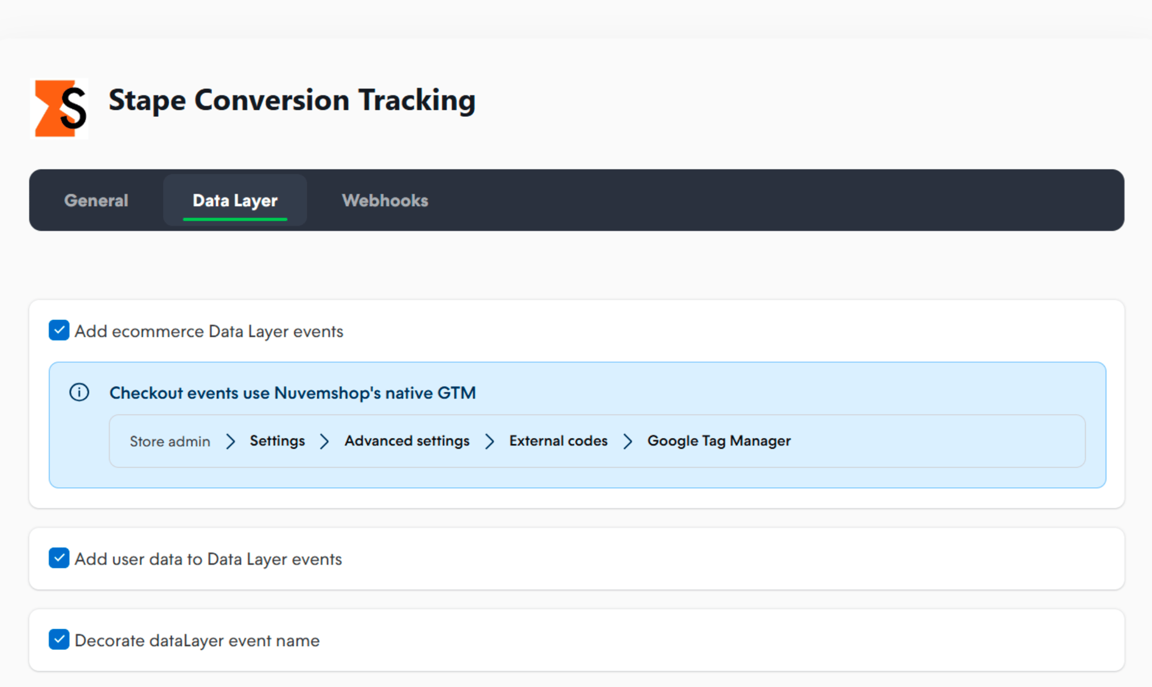
Task: Click the Stape Conversion Tracking heading
Action: click(292, 100)
